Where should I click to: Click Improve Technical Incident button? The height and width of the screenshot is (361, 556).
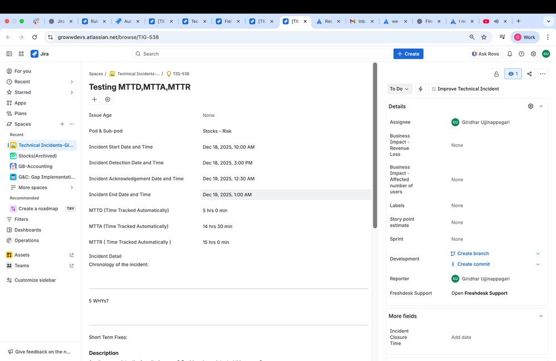pyautogui.click(x=465, y=89)
